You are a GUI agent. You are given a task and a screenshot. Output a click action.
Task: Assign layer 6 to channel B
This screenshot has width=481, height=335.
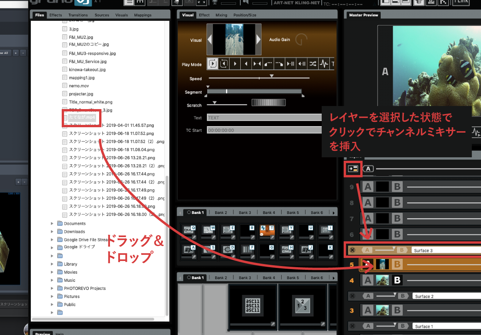[x=397, y=234]
